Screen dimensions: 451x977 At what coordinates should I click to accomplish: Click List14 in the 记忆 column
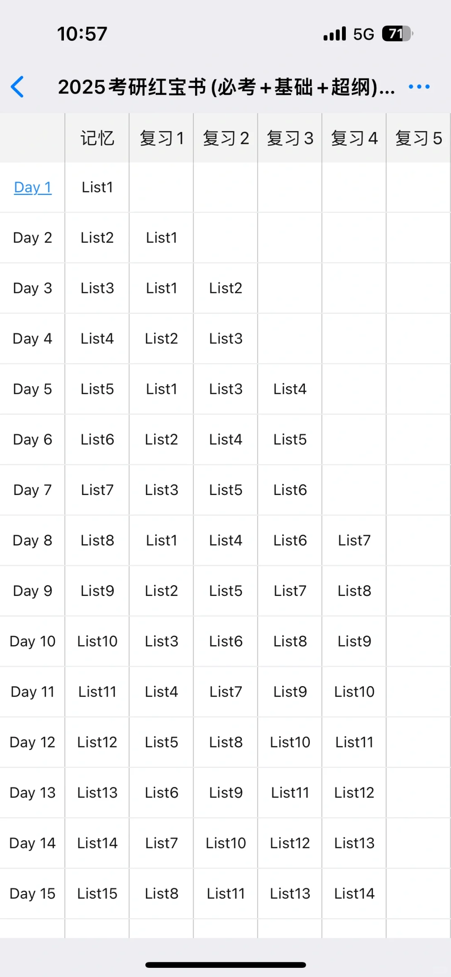pyautogui.click(x=97, y=843)
